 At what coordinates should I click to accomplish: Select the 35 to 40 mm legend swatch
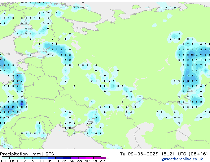tap(82, 158)
